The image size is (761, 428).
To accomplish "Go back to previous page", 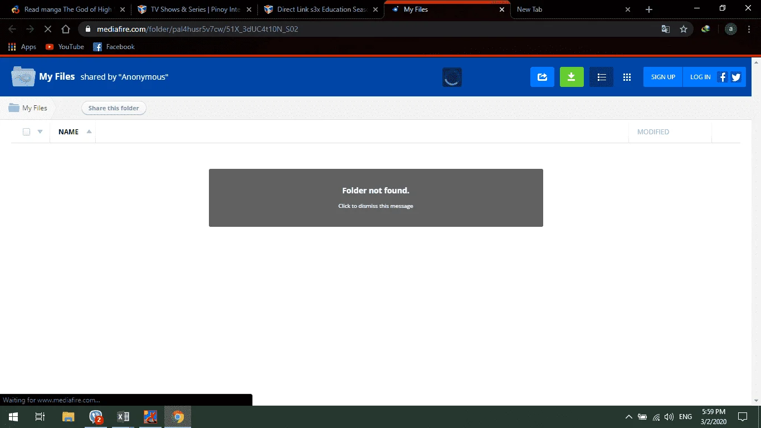I will pos(12,29).
